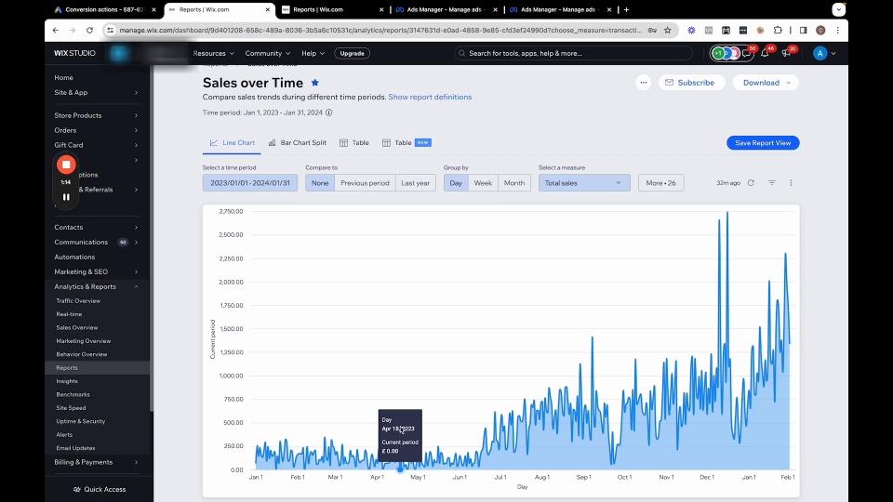Viewport: 893px width, 502px height.
Task: Switch to the Table NEW tab
Action: click(x=407, y=143)
